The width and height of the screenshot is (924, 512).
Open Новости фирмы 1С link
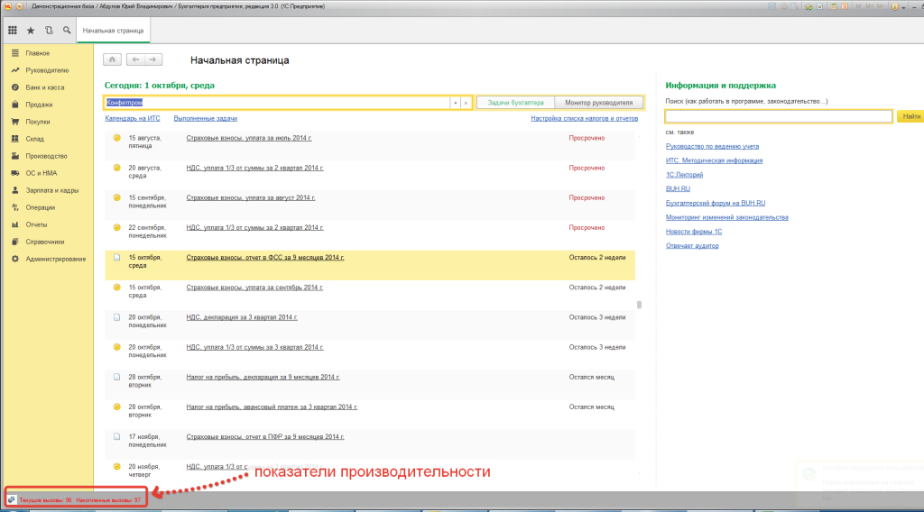(x=694, y=232)
